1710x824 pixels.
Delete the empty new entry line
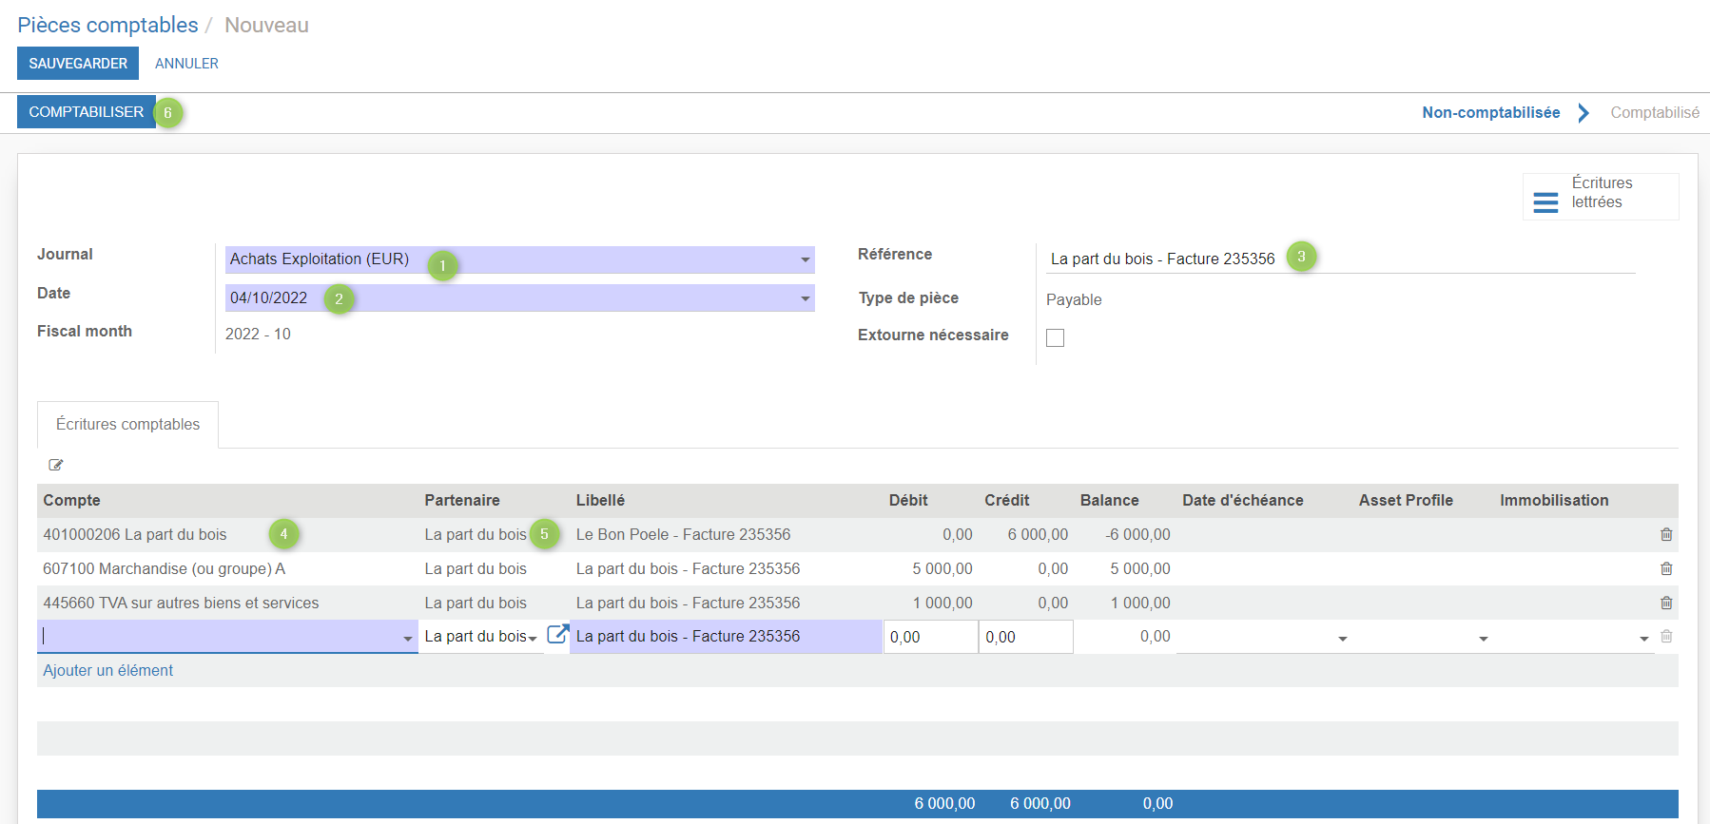point(1666,637)
